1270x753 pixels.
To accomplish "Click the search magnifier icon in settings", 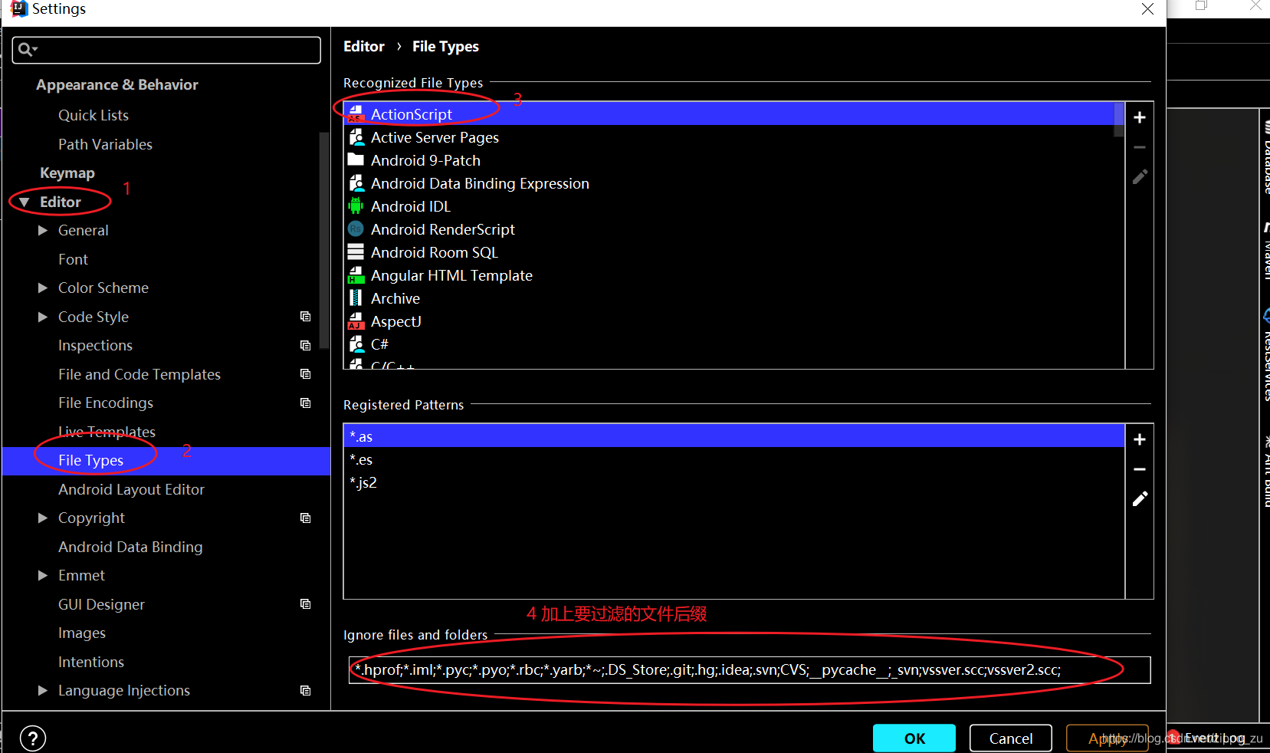I will [27, 50].
